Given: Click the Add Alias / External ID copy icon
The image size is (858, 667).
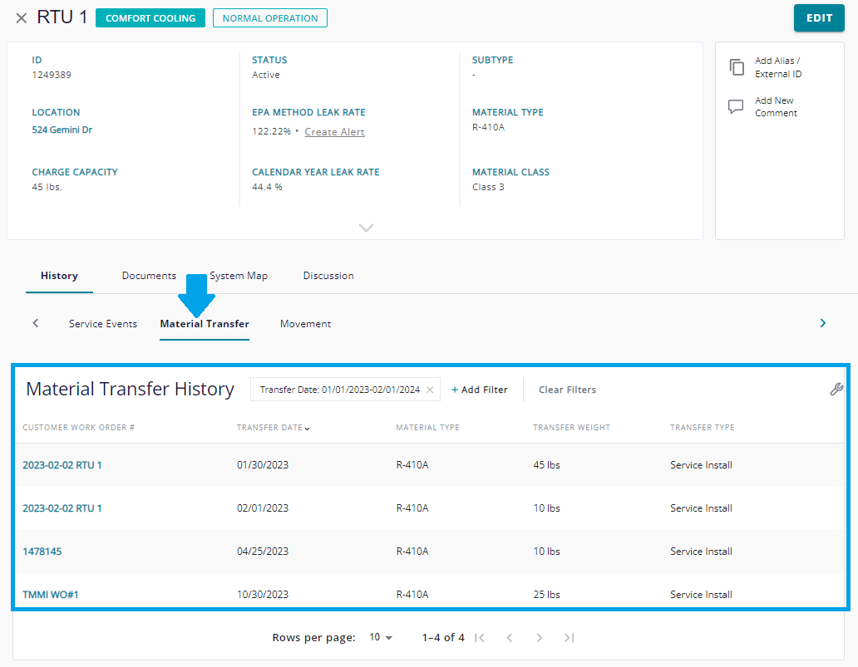Looking at the screenshot, I should 737,66.
